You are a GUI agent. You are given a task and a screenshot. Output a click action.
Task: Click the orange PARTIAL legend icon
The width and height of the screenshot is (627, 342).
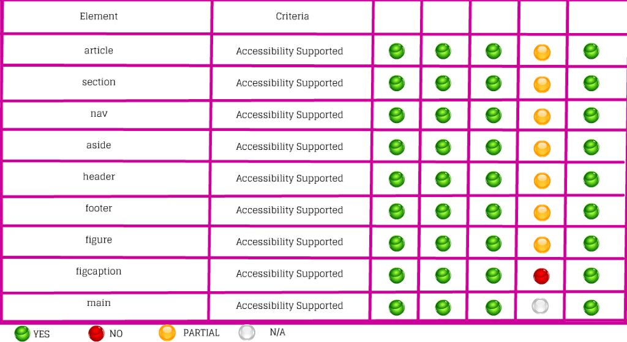point(167,333)
